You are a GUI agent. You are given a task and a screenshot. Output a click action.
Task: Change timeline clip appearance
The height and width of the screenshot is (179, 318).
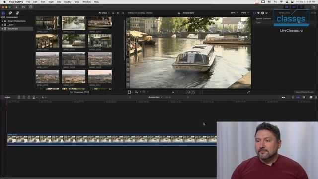pyautogui.click(x=304, y=97)
